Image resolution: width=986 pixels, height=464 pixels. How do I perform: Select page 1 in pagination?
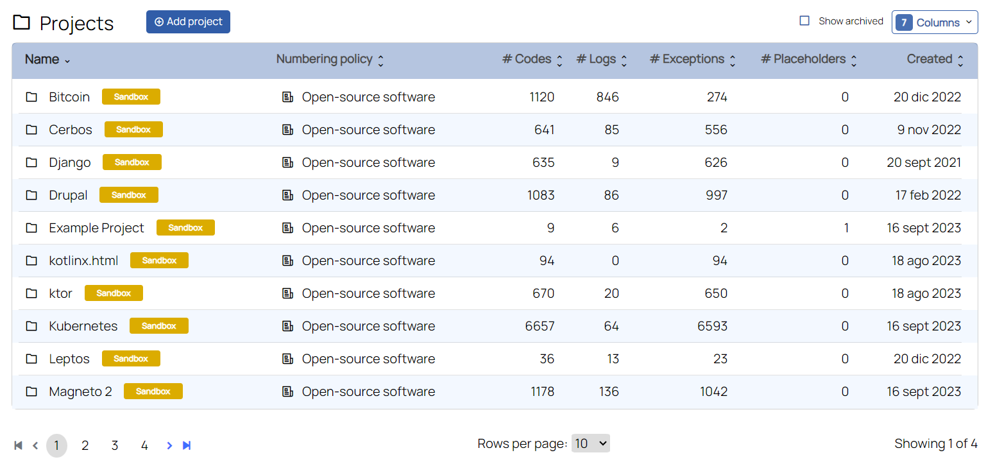[56, 445]
